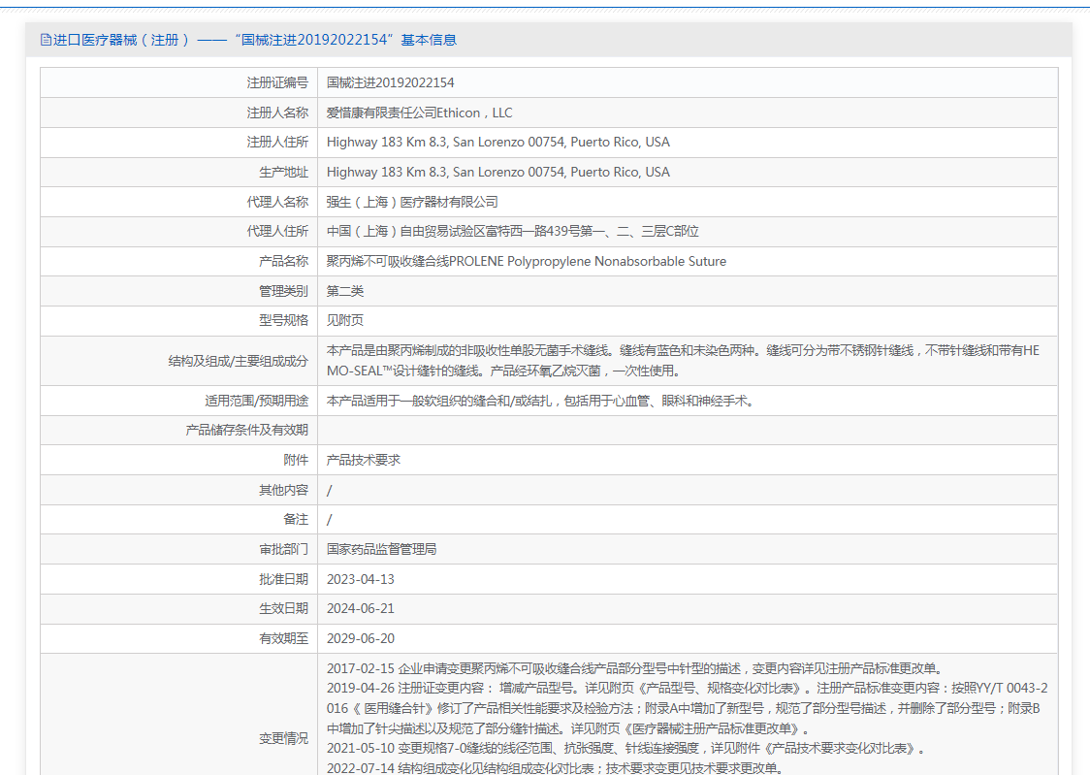Select the value 国家药品监督管理局

point(382,549)
